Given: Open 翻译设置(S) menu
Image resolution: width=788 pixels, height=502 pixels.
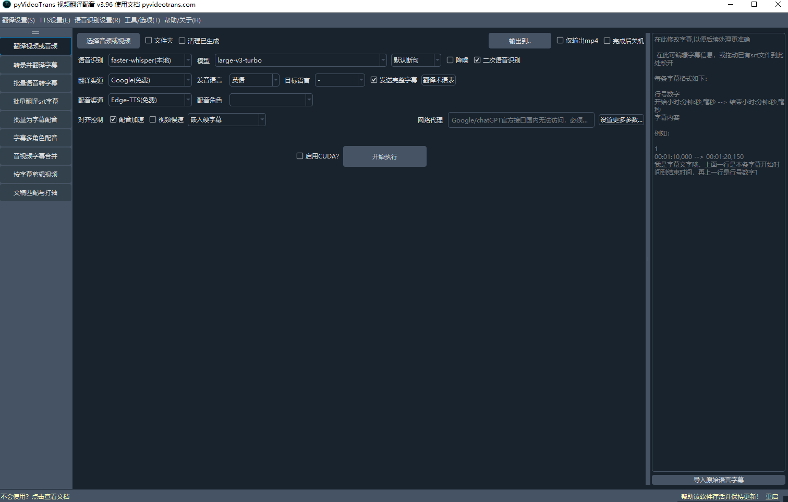Looking at the screenshot, I should pyautogui.click(x=18, y=20).
